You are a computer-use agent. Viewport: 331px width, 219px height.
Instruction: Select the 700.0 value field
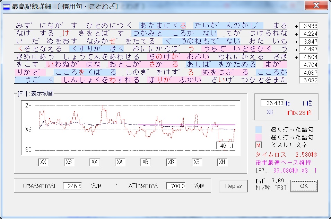(175, 186)
